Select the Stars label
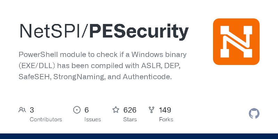This screenshot has height=139, width=278. click(130, 120)
